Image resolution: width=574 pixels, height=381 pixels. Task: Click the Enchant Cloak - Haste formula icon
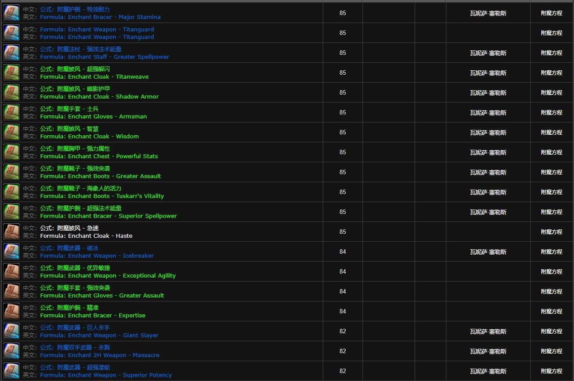click(x=11, y=232)
